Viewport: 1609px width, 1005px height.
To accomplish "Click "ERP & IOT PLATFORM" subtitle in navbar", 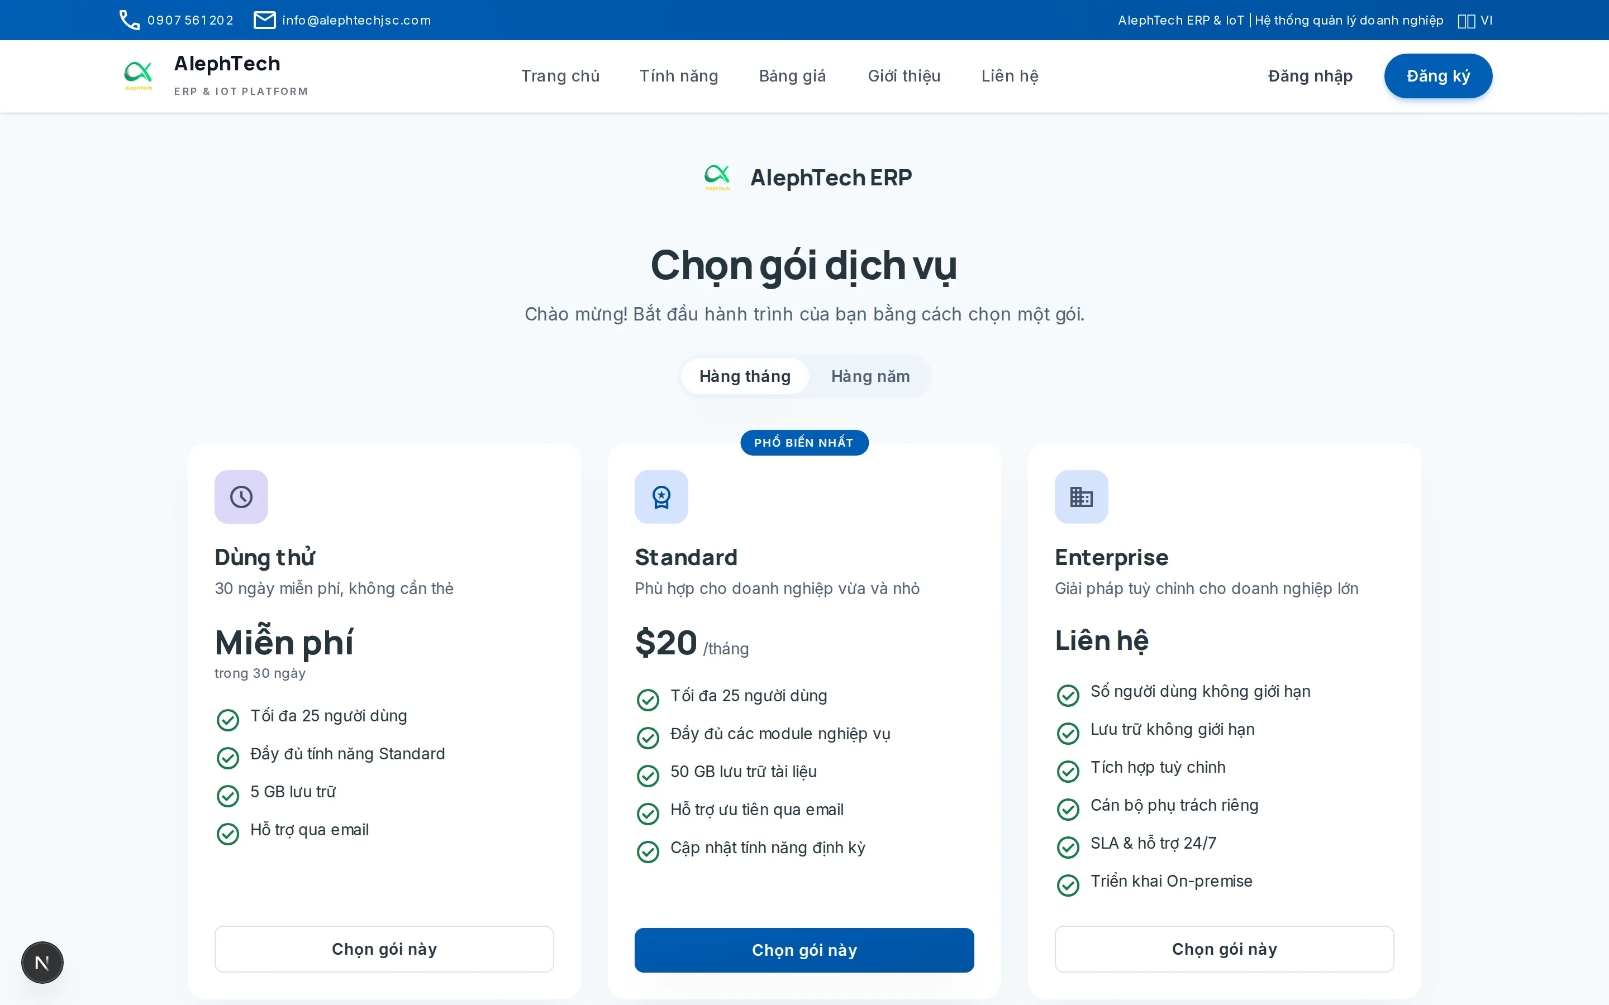I will [241, 92].
